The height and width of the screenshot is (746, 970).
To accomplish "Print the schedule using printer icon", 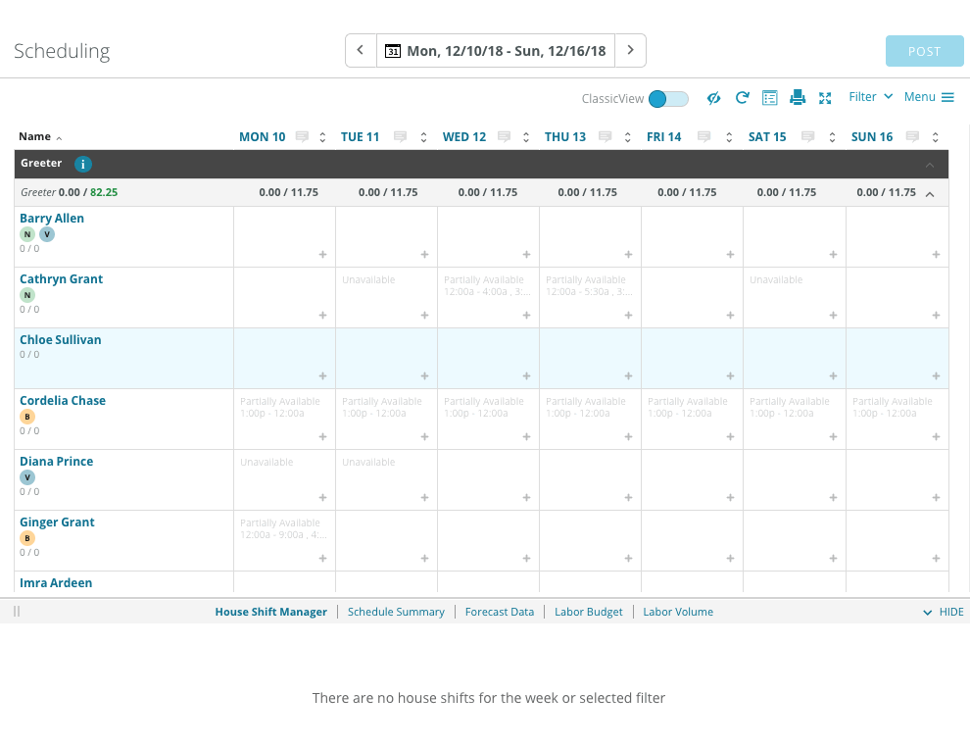I will [x=798, y=97].
